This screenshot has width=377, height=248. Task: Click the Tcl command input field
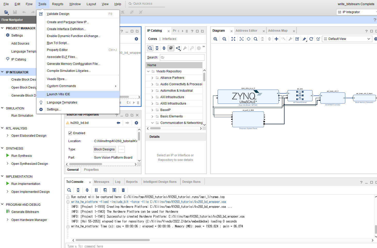221,246
